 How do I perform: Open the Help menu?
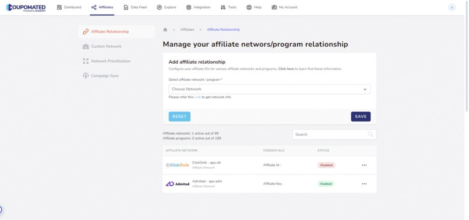point(254,7)
